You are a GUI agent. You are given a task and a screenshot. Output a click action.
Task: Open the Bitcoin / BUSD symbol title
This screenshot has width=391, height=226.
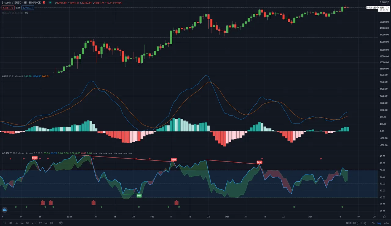[x=12, y=2]
